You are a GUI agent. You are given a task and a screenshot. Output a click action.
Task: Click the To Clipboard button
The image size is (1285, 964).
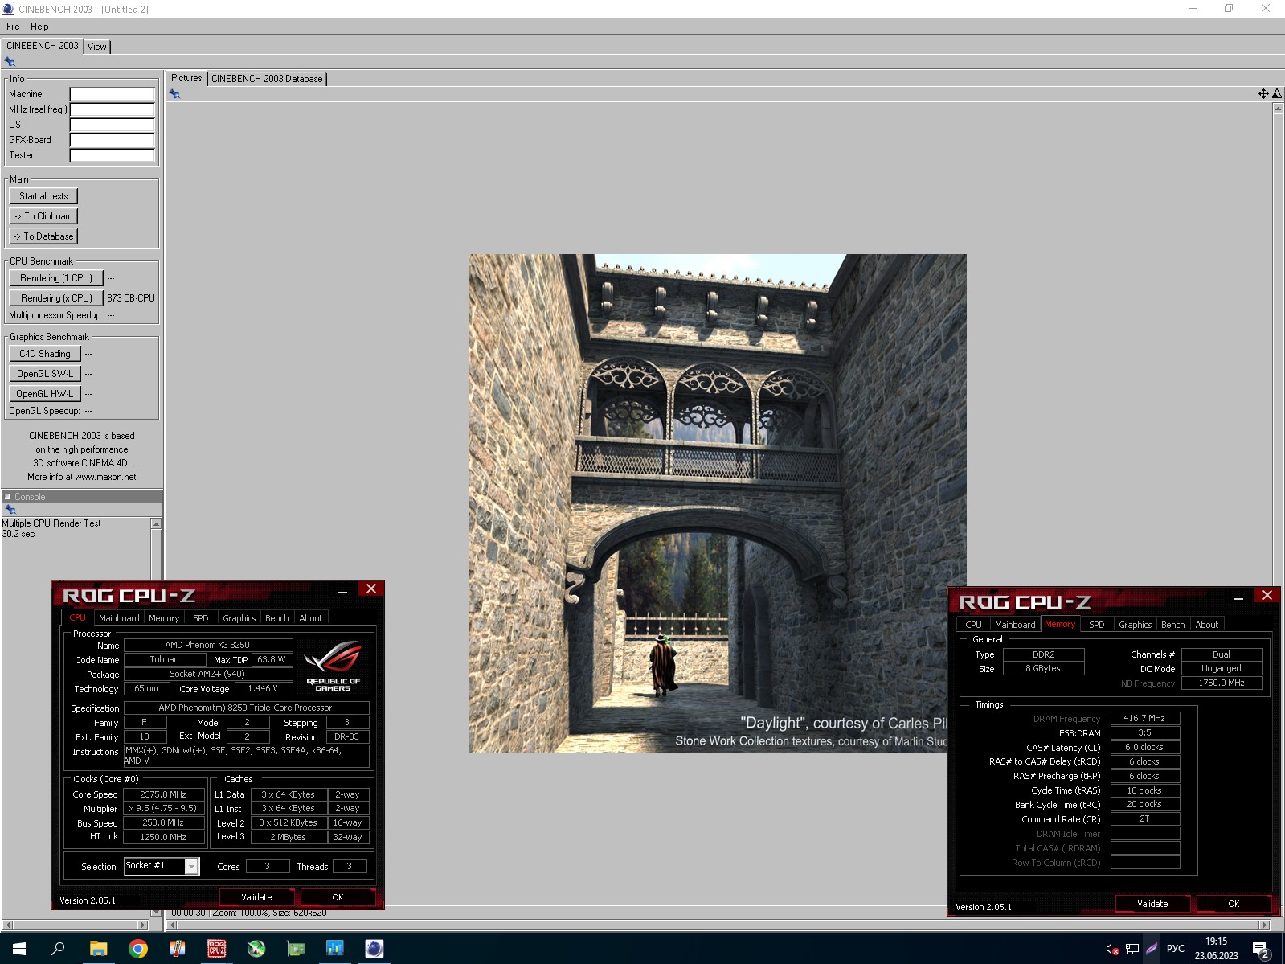[43, 216]
